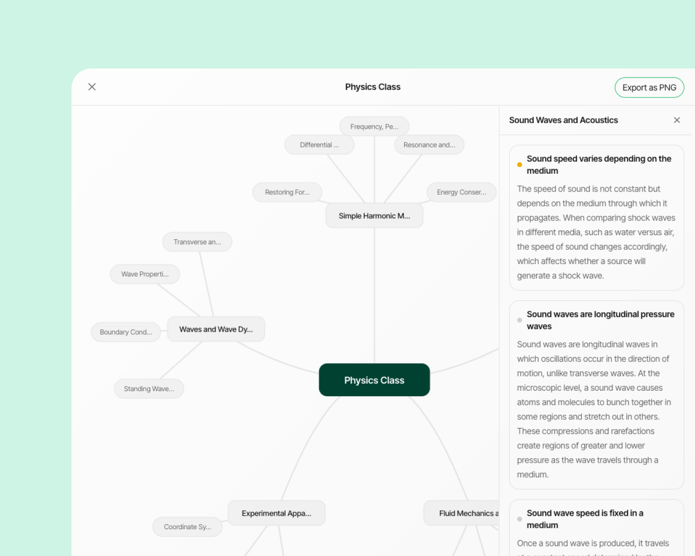Open the Energy Conser... subtopic node
The image size is (695, 556).
pos(462,192)
